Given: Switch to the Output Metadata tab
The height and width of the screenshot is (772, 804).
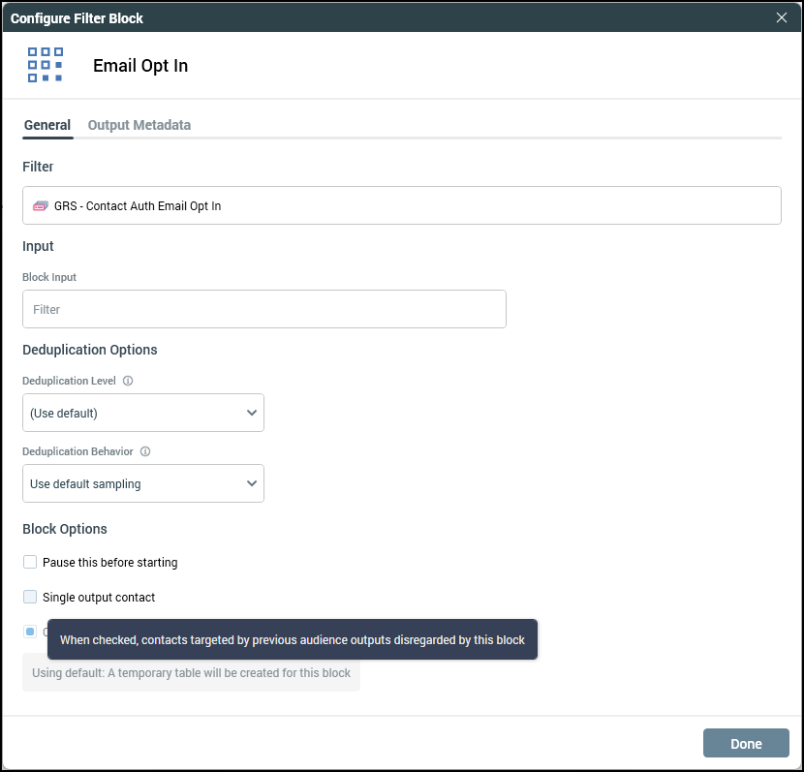Looking at the screenshot, I should tap(139, 125).
